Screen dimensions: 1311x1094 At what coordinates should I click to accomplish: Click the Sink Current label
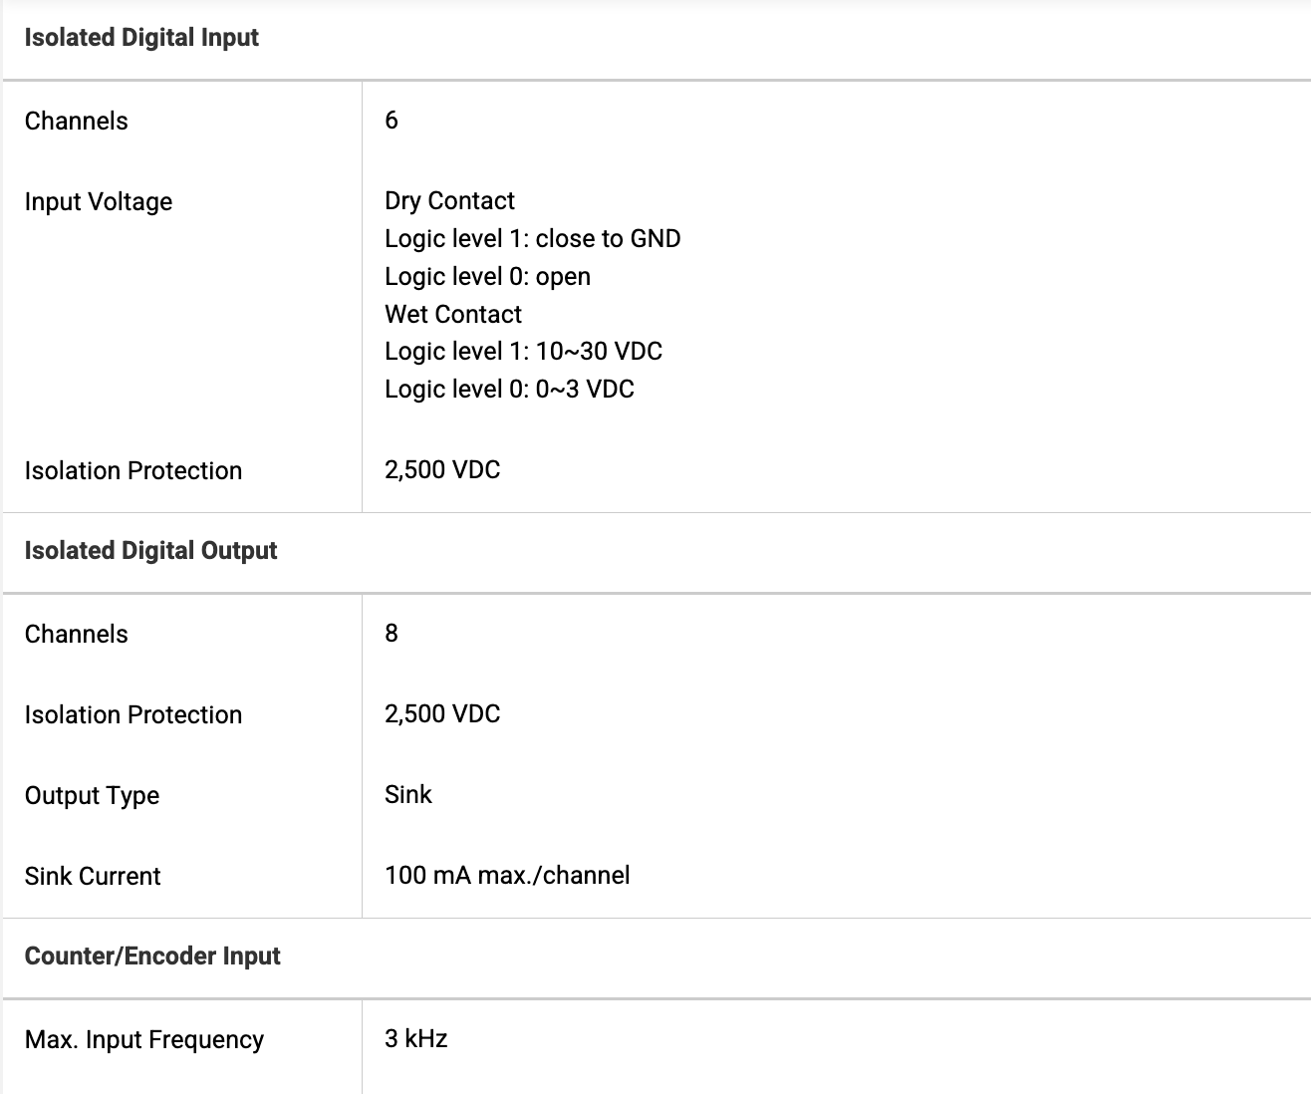(x=93, y=877)
